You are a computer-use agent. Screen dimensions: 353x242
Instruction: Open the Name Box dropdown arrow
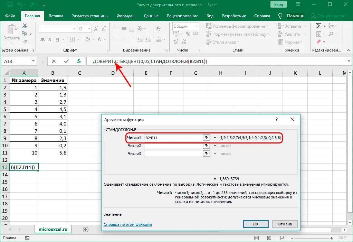point(33,61)
